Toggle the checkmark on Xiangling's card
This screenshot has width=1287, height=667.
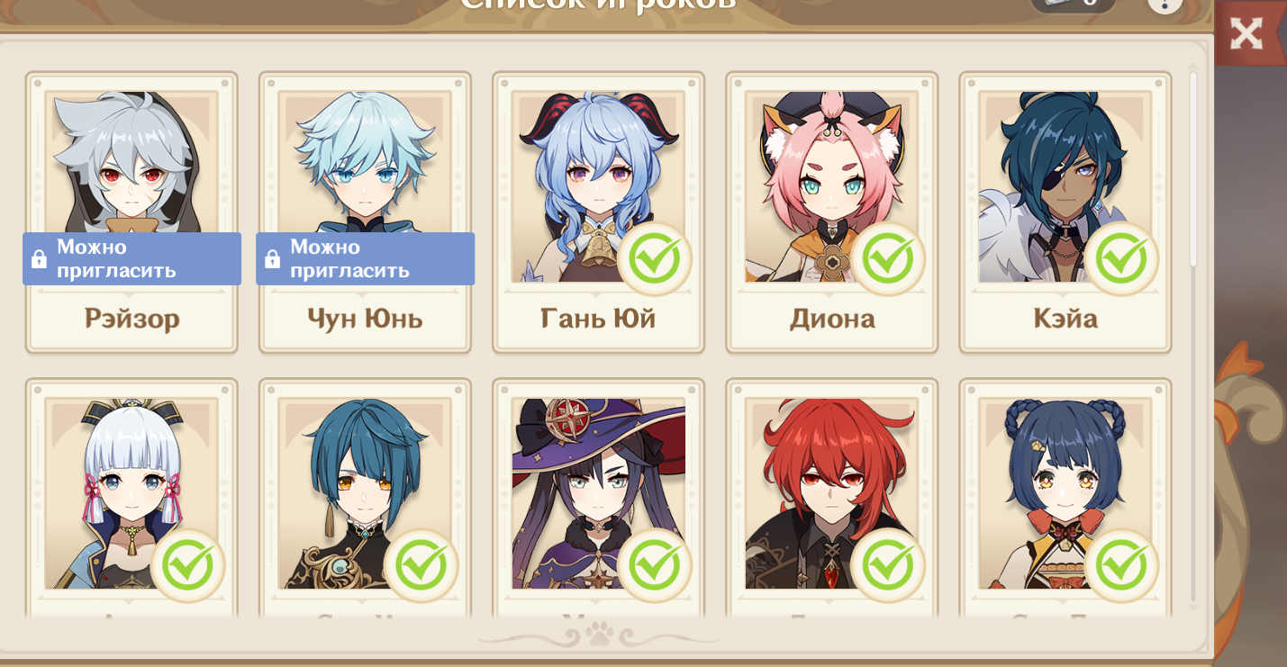tap(1121, 566)
